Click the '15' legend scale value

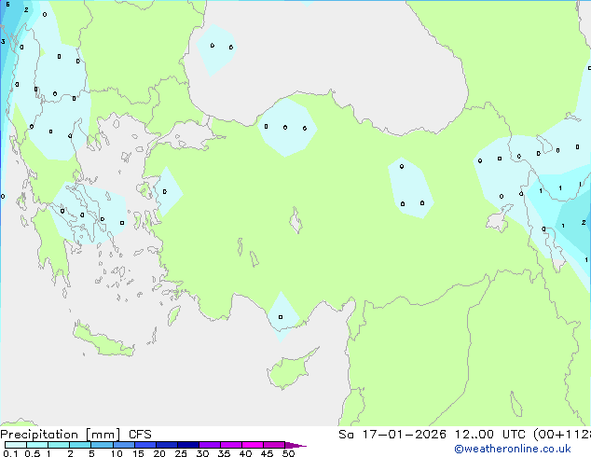click(138, 453)
